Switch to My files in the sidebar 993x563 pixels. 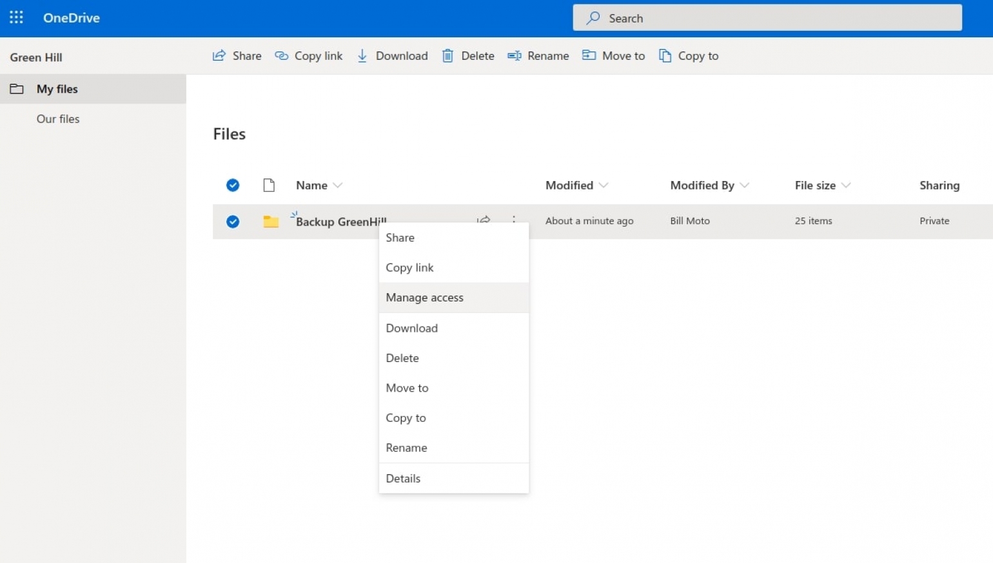coord(57,88)
